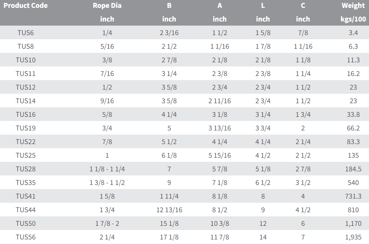The image size is (369, 244).
Task: Select the TUS35 product code cell
Action: (26, 183)
